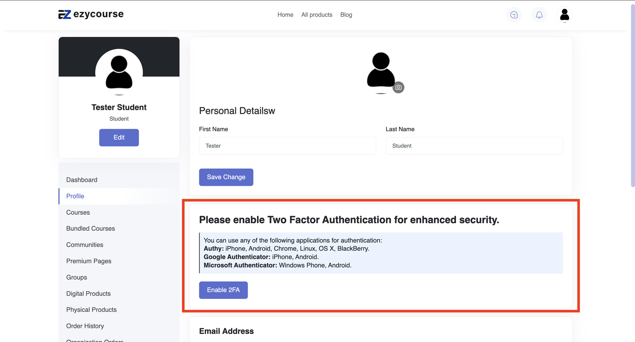Focus the Last Name input field
Screen dimensions: 635x342
(x=474, y=146)
